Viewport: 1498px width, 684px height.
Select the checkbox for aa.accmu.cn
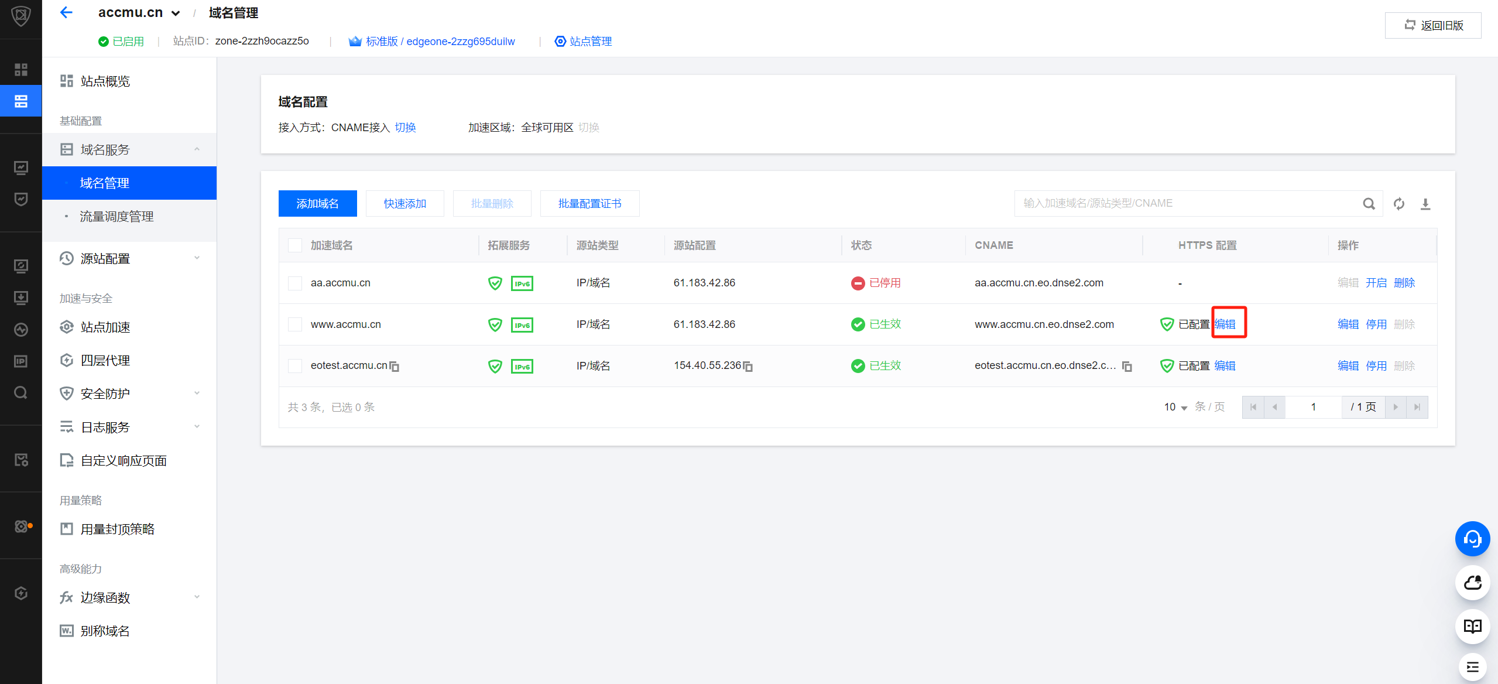point(295,283)
